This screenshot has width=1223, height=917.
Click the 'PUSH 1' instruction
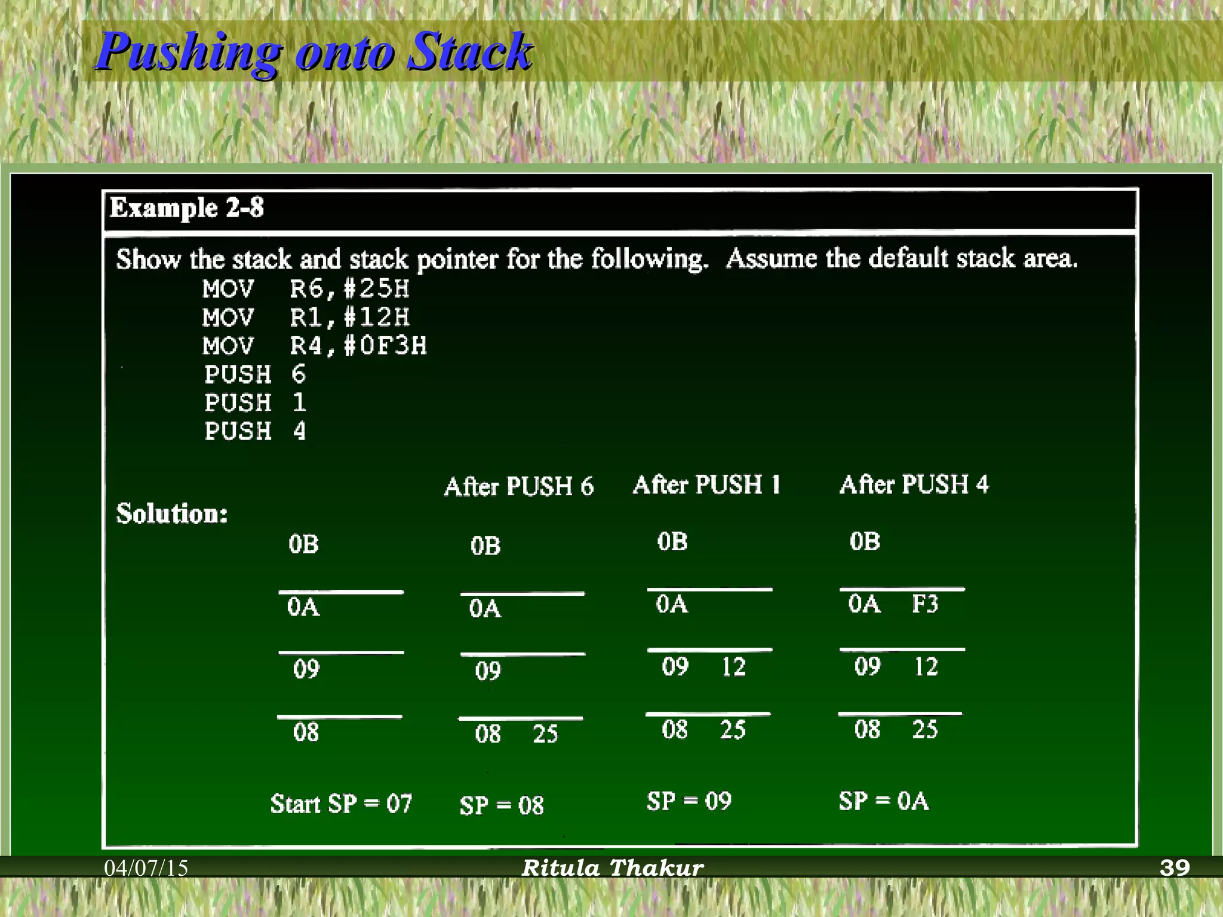tap(255, 403)
